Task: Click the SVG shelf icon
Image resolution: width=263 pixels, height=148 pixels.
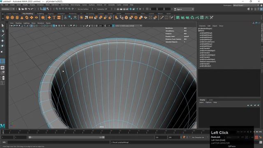Action: pos(59,17)
